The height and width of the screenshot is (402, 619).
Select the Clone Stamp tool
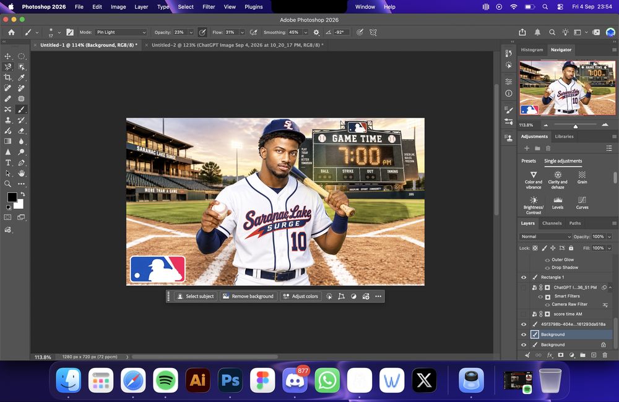[7, 120]
